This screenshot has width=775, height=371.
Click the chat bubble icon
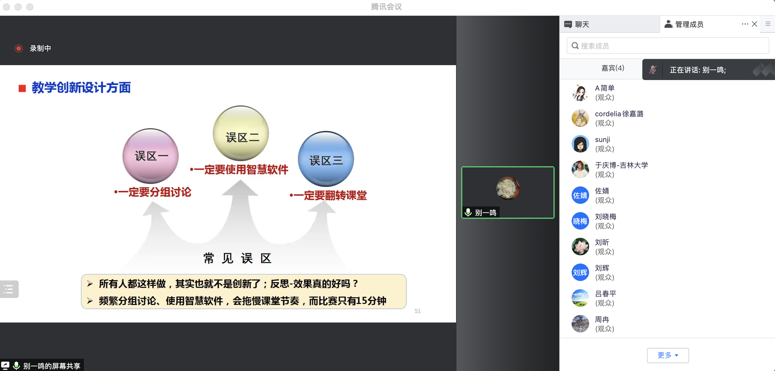point(568,24)
